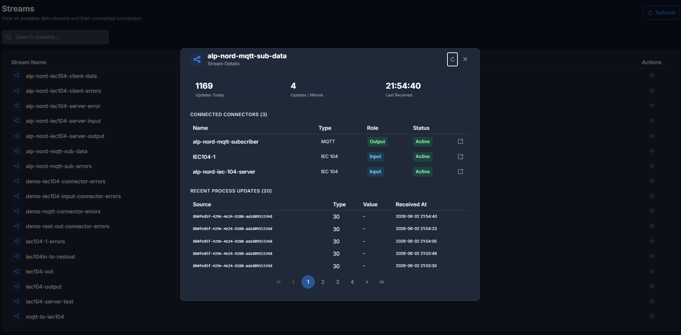Select page 1 of process updates
The image size is (681, 335).
click(x=308, y=282)
